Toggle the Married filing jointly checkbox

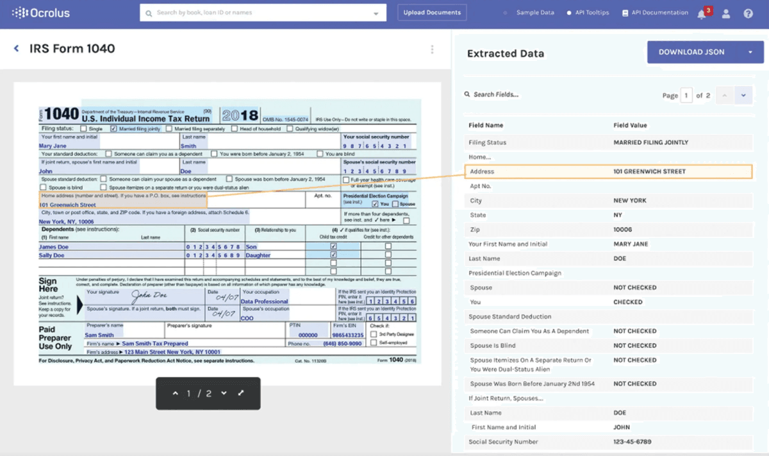coord(113,129)
